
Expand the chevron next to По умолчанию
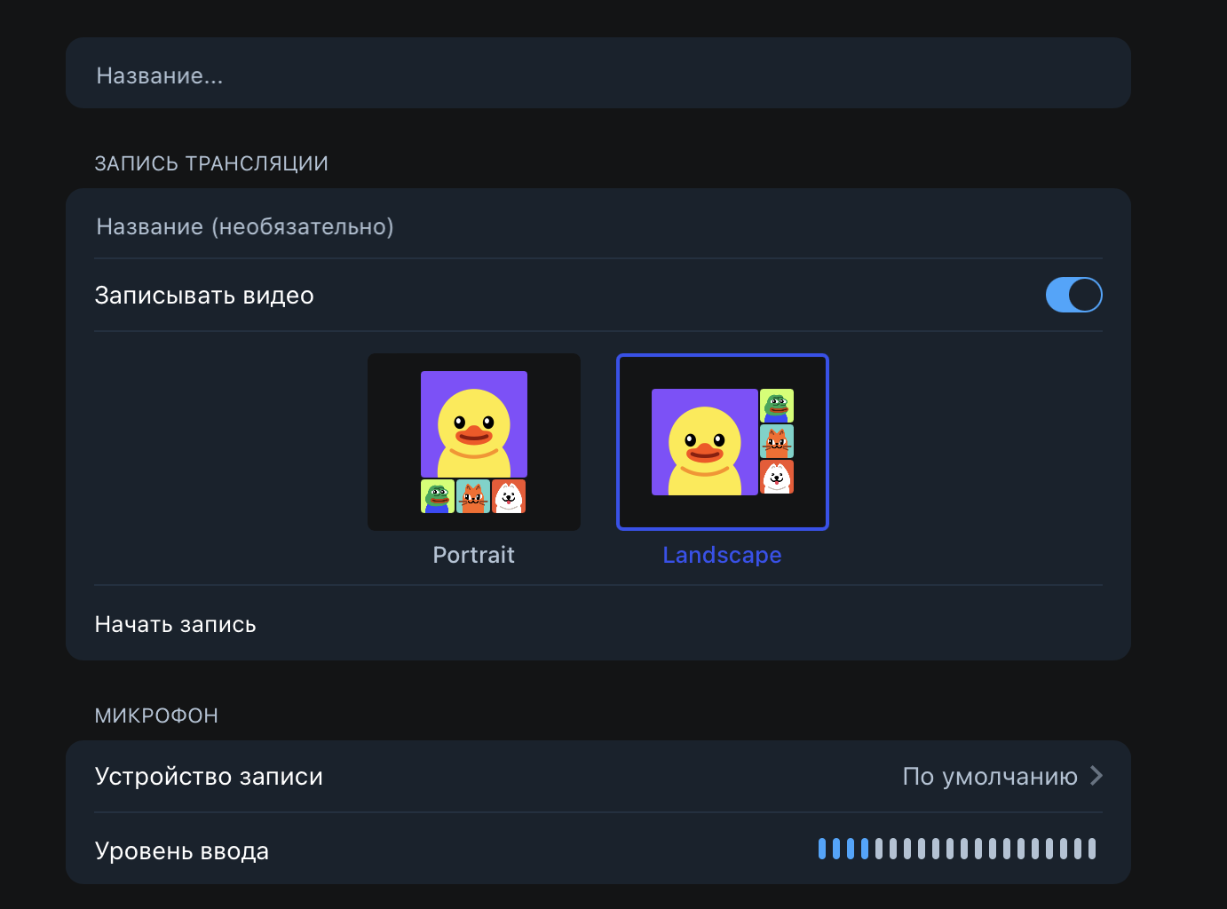(1096, 776)
